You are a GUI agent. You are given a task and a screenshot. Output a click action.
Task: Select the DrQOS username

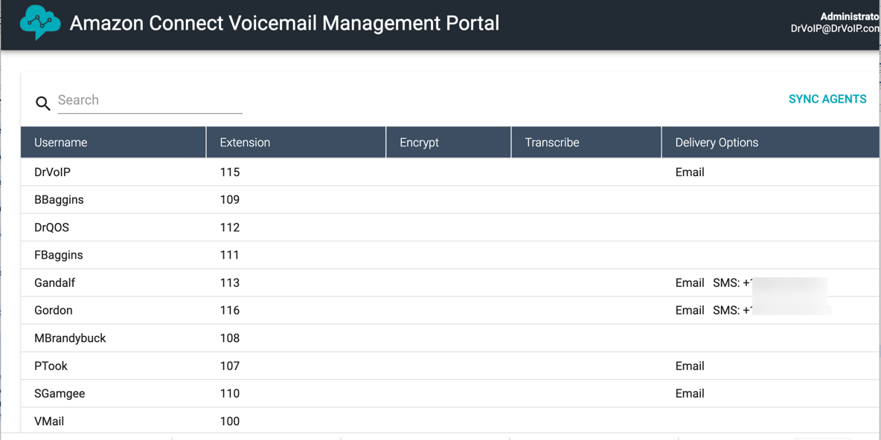(x=51, y=227)
